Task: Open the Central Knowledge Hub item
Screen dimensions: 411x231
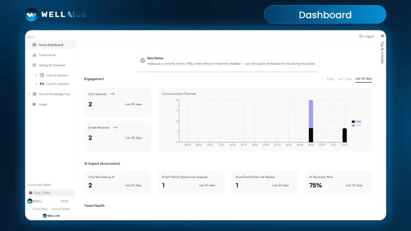Action: (54, 94)
